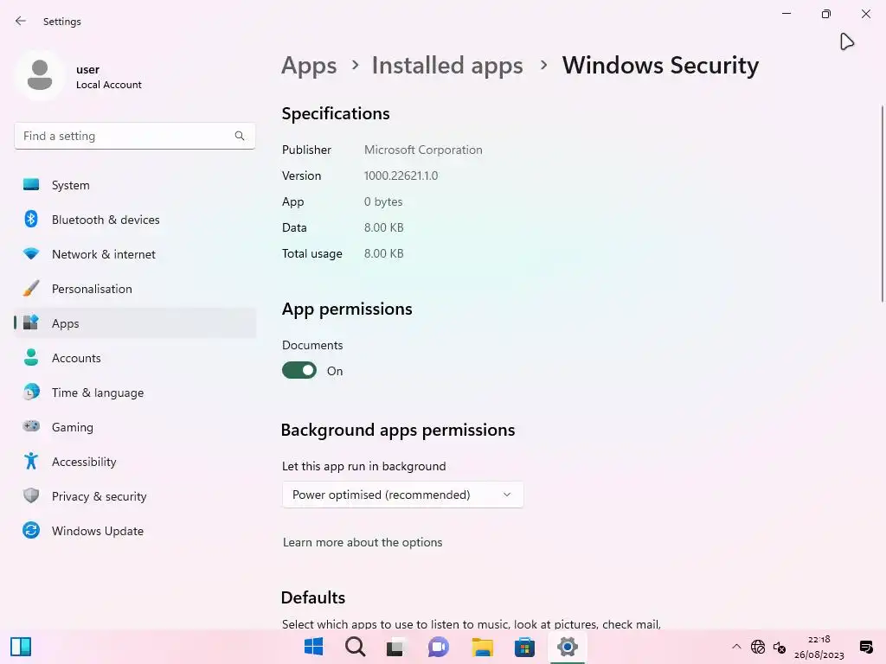
Task: Open Microsoft Store from taskbar
Action: coord(524,647)
